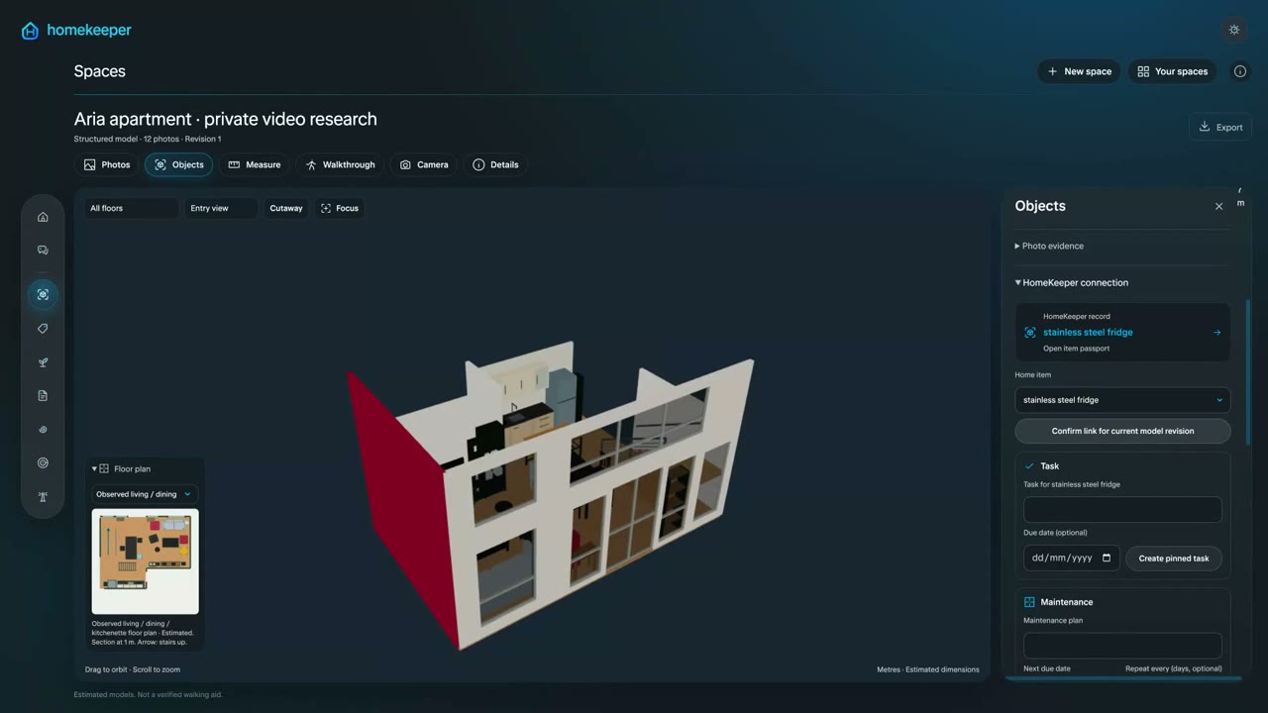Screen dimensions: 1268x713
Task: Open the stainless steel fridge record arrow
Action: point(1216,333)
